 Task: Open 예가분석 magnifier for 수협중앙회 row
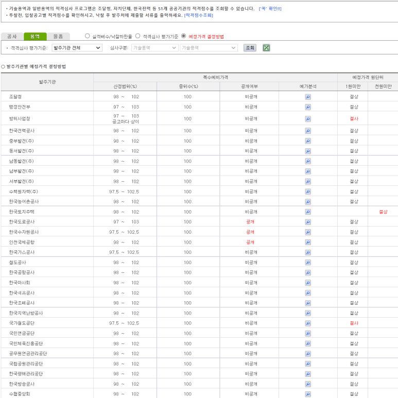(308, 394)
